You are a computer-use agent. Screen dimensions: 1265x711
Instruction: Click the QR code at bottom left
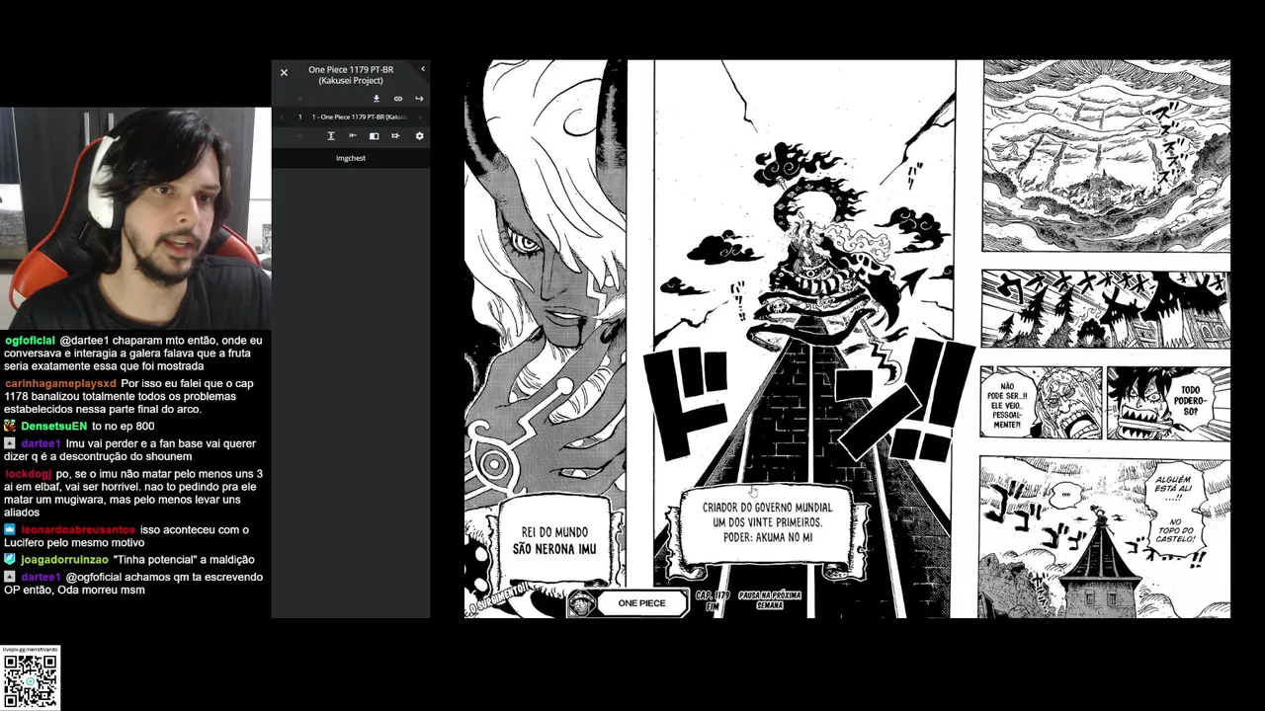pyautogui.click(x=30, y=681)
